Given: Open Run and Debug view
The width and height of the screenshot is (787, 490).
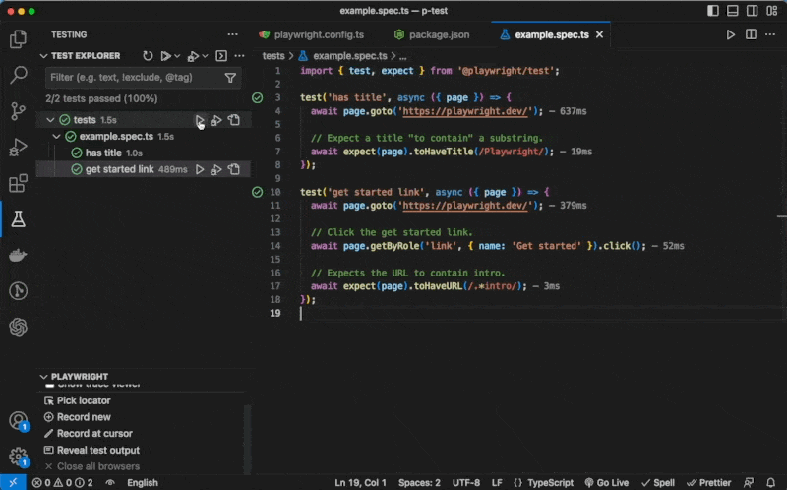Looking at the screenshot, I should point(18,148).
